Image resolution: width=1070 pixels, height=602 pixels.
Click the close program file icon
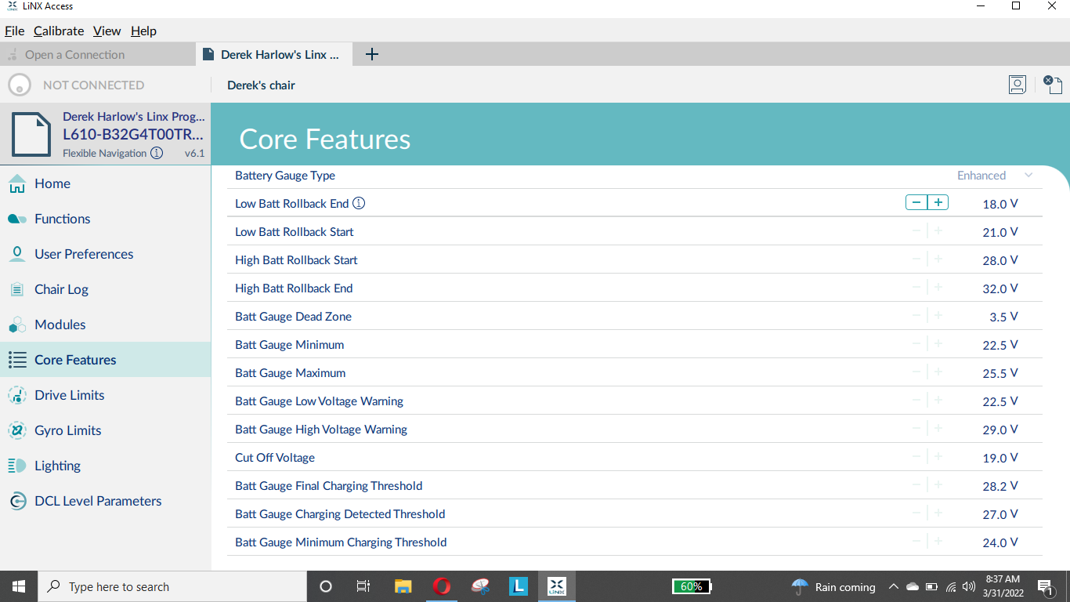click(x=1053, y=85)
